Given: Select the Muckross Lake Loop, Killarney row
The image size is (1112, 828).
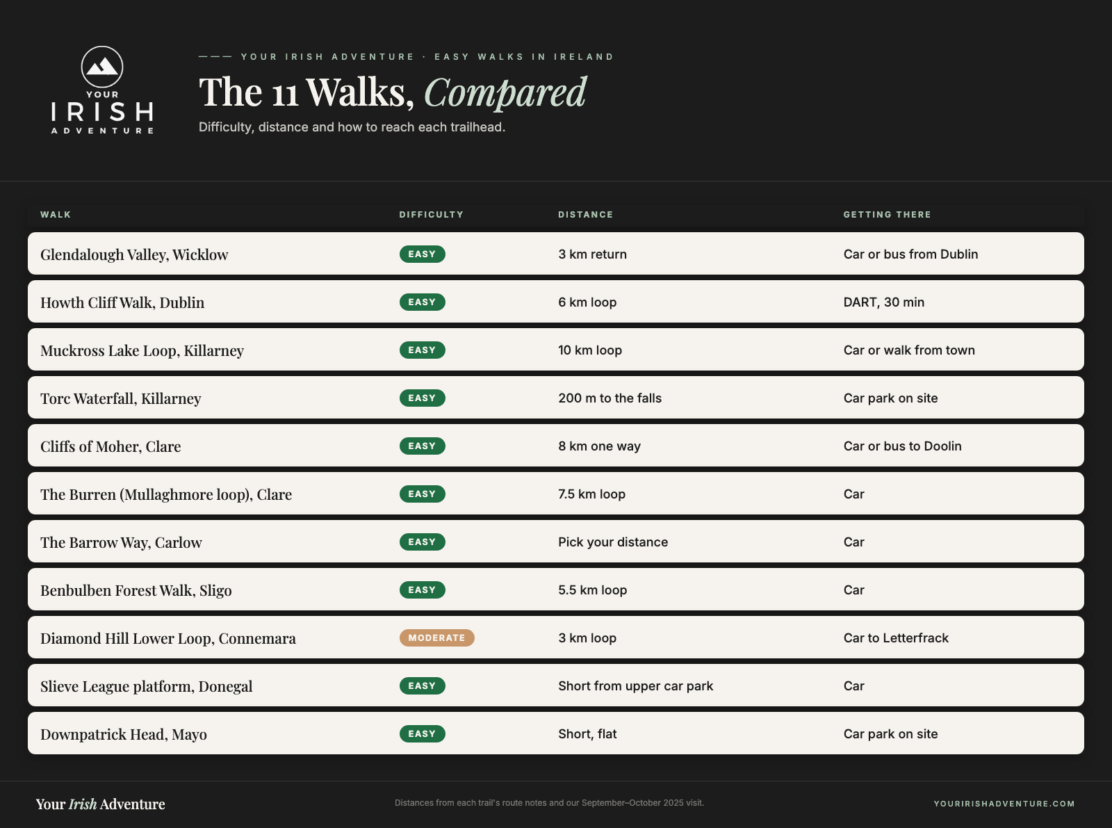Looking at the screenshot, I should tap(556, 350).
